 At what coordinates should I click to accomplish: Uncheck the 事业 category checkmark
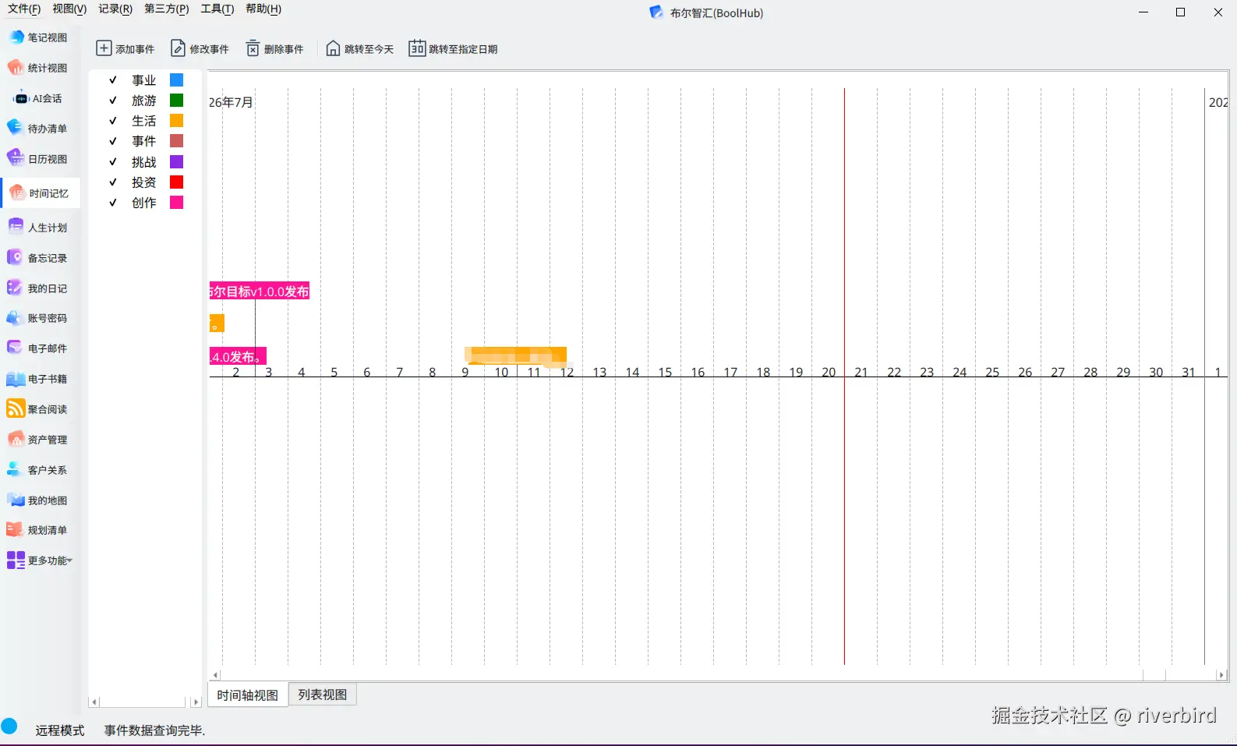[x=113, y=80]
